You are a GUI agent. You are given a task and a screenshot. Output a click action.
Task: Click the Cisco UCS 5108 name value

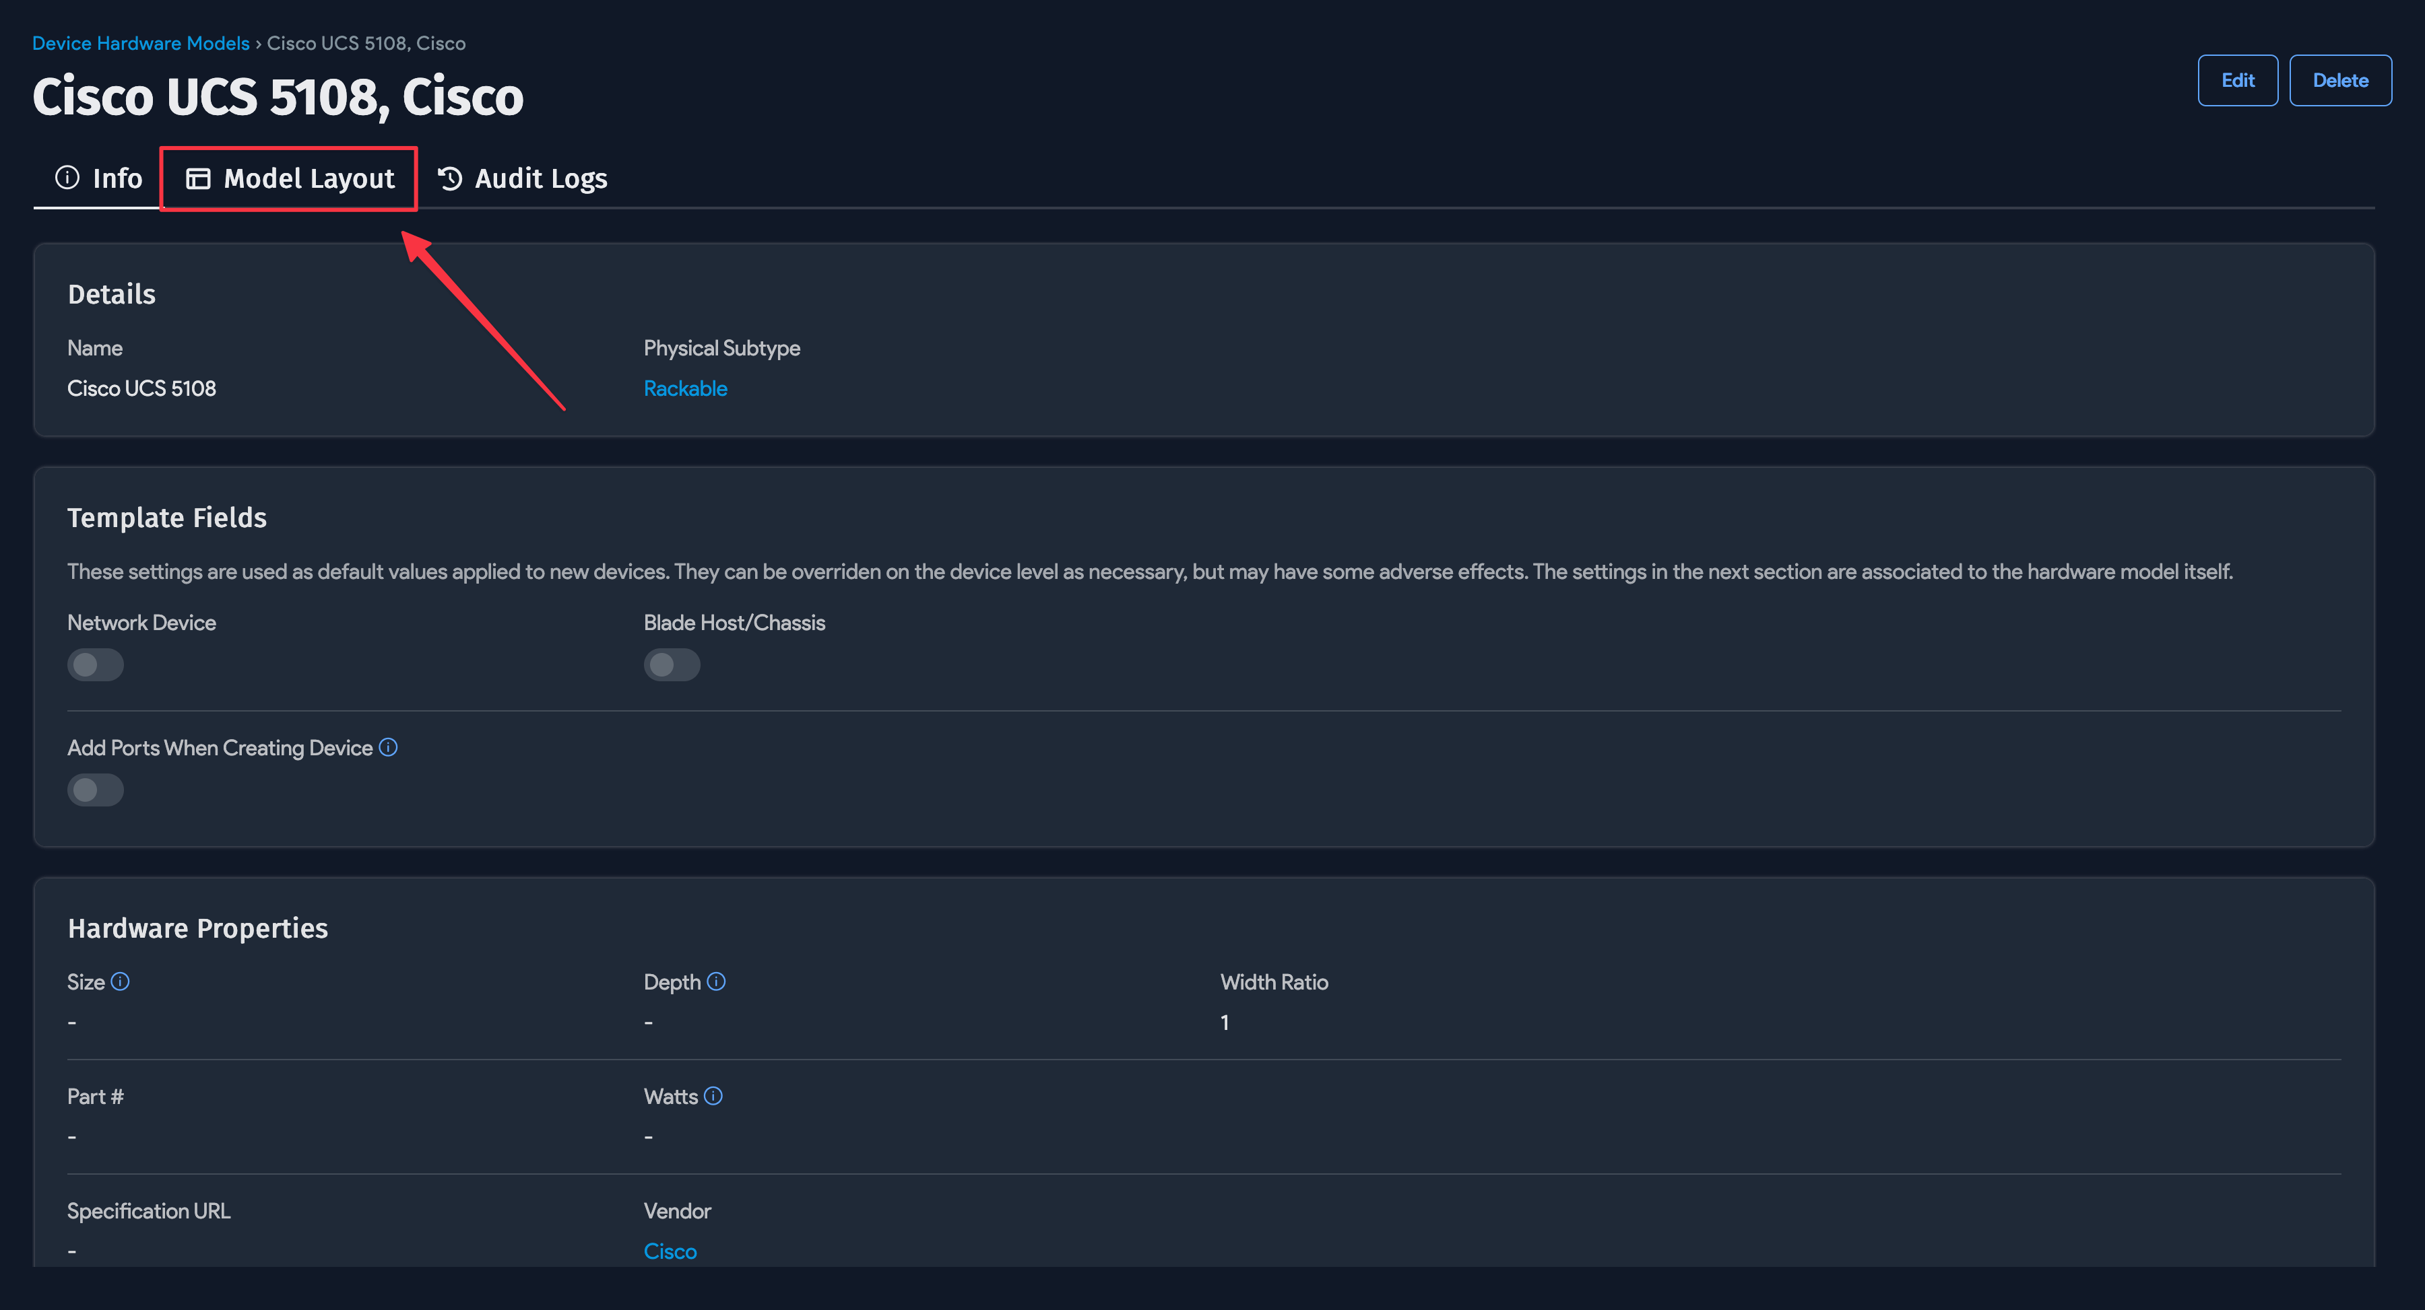point(141,388)
